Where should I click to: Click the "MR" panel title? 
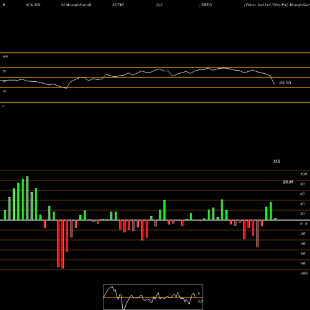[277, 161]
